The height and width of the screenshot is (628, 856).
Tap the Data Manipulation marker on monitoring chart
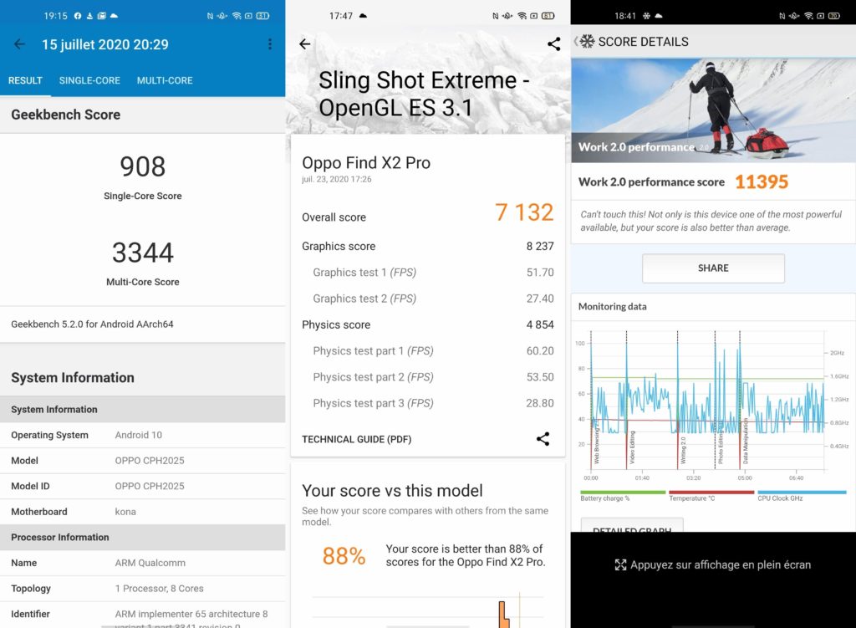coord(746,442)
